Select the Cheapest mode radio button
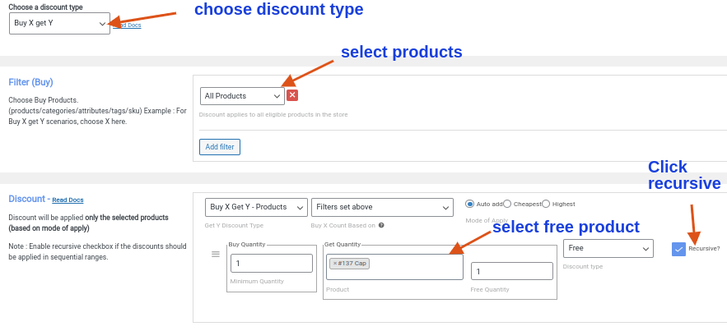This screenshot has width=727, height=331. click(x=507, y=204)
